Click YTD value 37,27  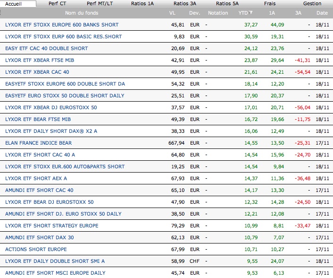point(251,25)
